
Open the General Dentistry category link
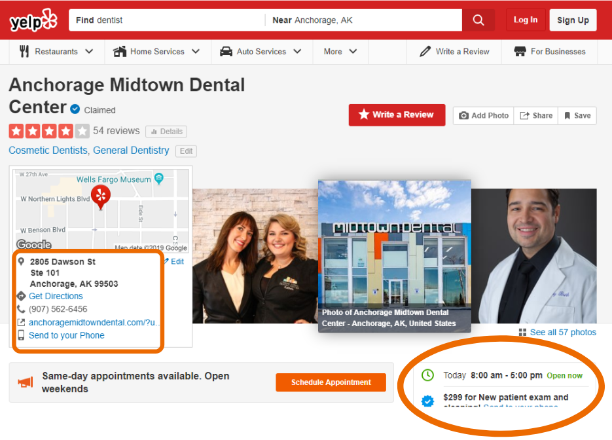point(131,151)
